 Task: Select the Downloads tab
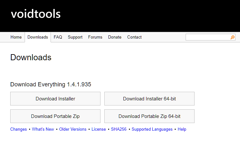tap(38, 37)
